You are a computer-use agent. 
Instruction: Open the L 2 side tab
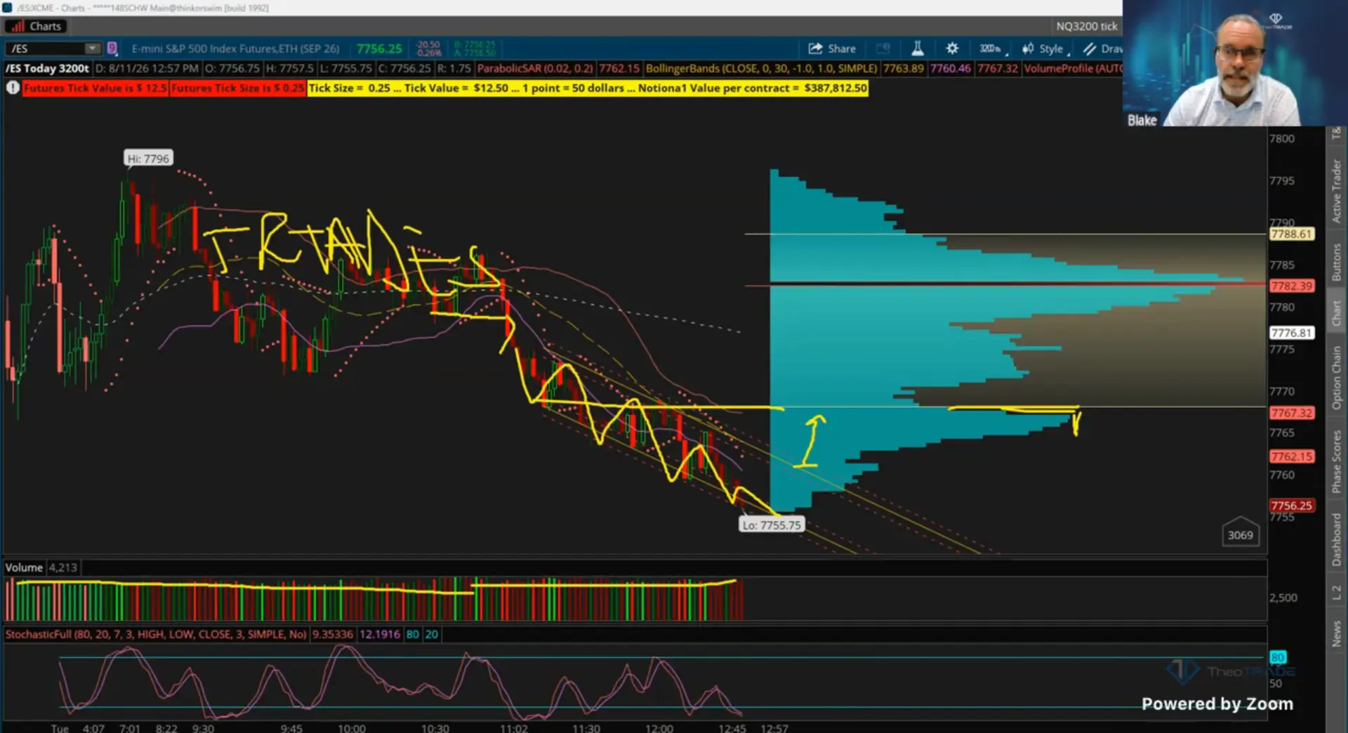(1336, 593)
